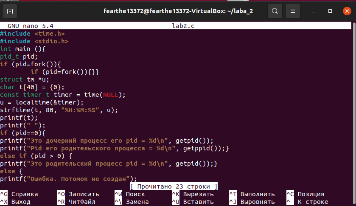Image resolution: width=356 pixels, height=206 pixels.
Task: Click the ^O Записать shortcut
Action: click(x=78, y=194)
